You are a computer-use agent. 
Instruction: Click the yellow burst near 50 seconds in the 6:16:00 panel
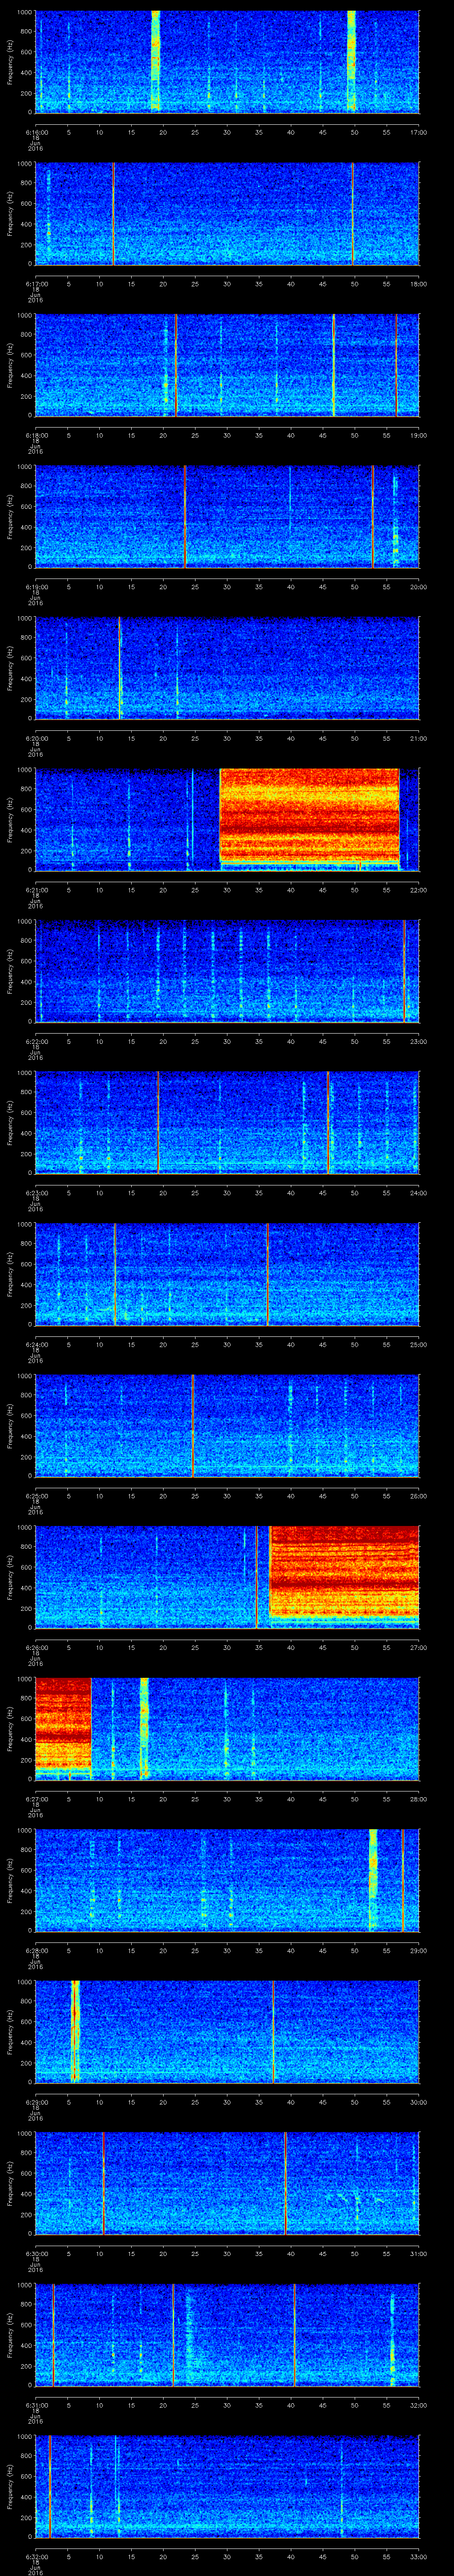(351, 60)
